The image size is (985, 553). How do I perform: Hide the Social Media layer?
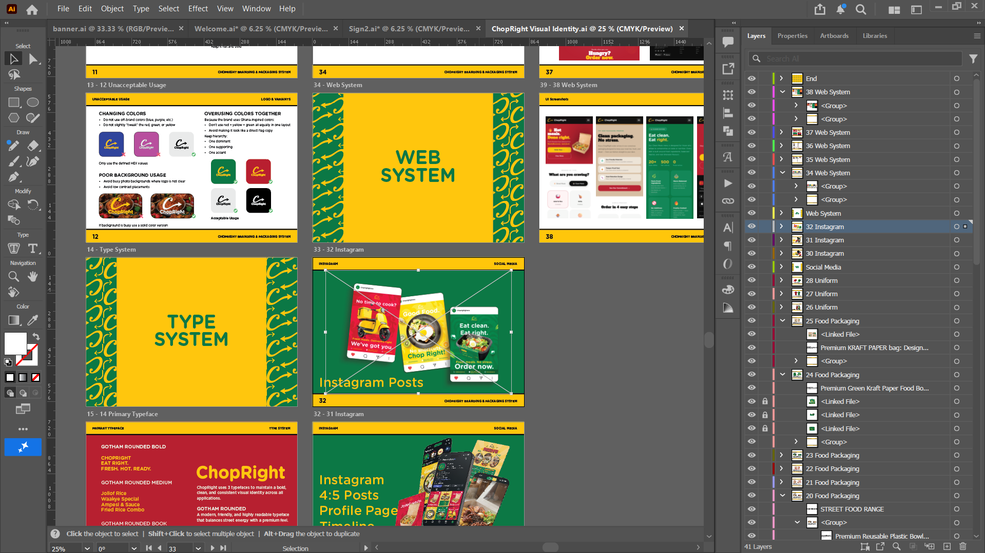click(x=751, y=267)
